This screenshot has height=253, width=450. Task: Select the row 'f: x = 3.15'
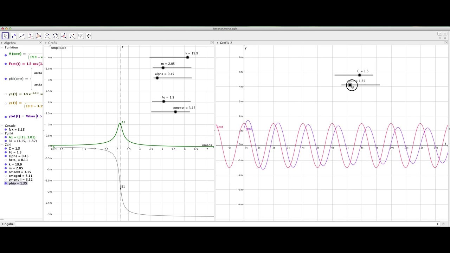point(17,130)
